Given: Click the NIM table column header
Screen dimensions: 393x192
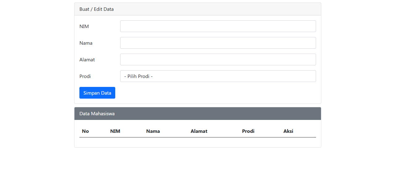Looking at the screenshot, I should click(115, 131).
